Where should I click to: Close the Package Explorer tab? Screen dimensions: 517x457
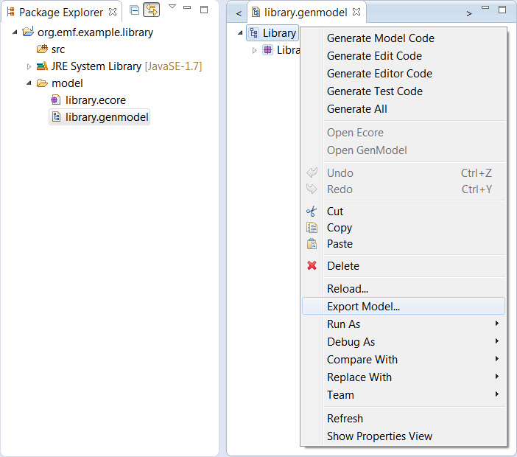(x=113, y=12)
